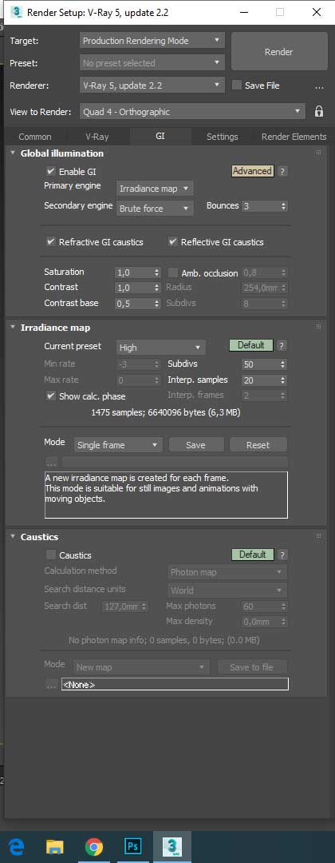Click the 3ds Max icon in title bar
This screenshot has width=335, height=863.
(17, 11)
